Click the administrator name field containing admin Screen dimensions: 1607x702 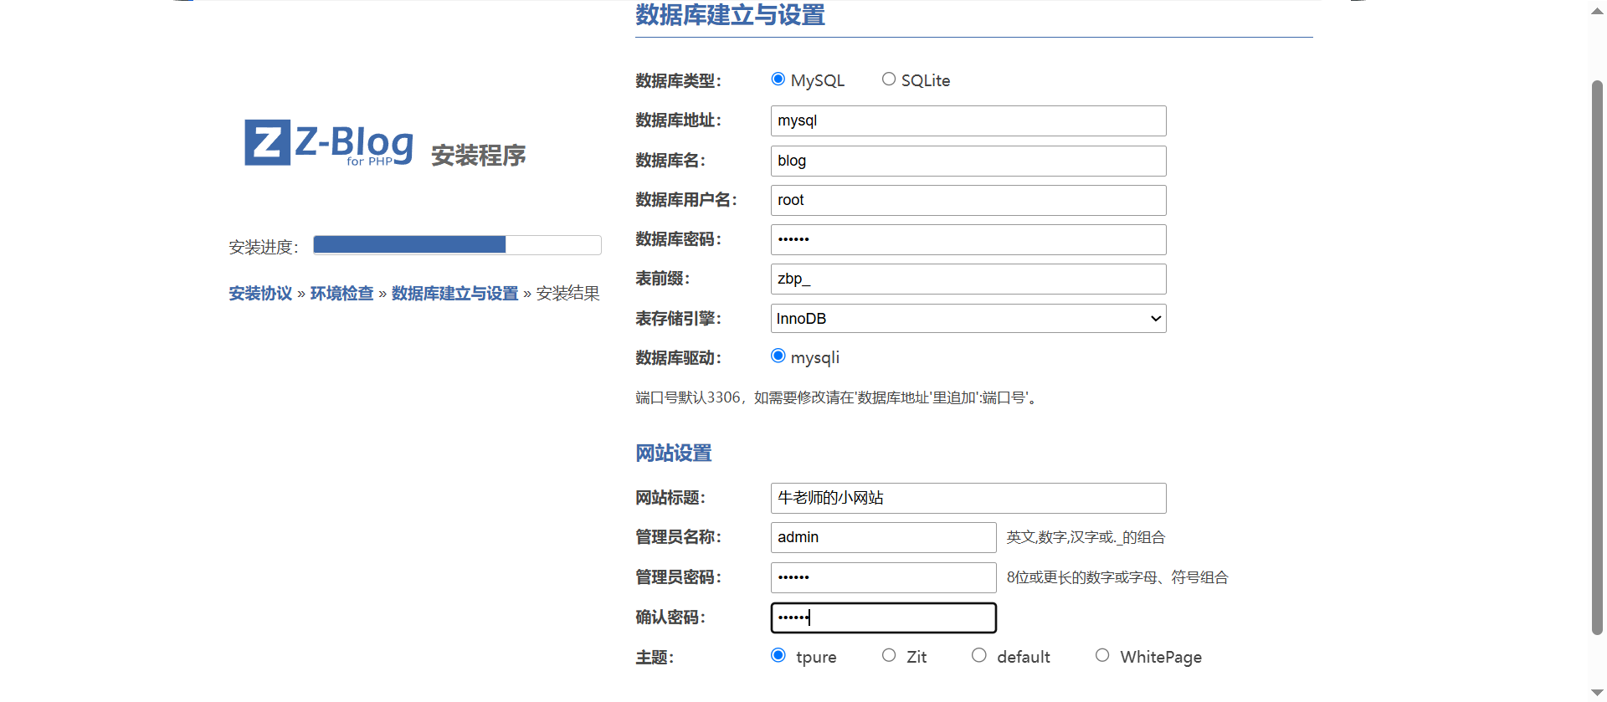[x=884, y=537]
